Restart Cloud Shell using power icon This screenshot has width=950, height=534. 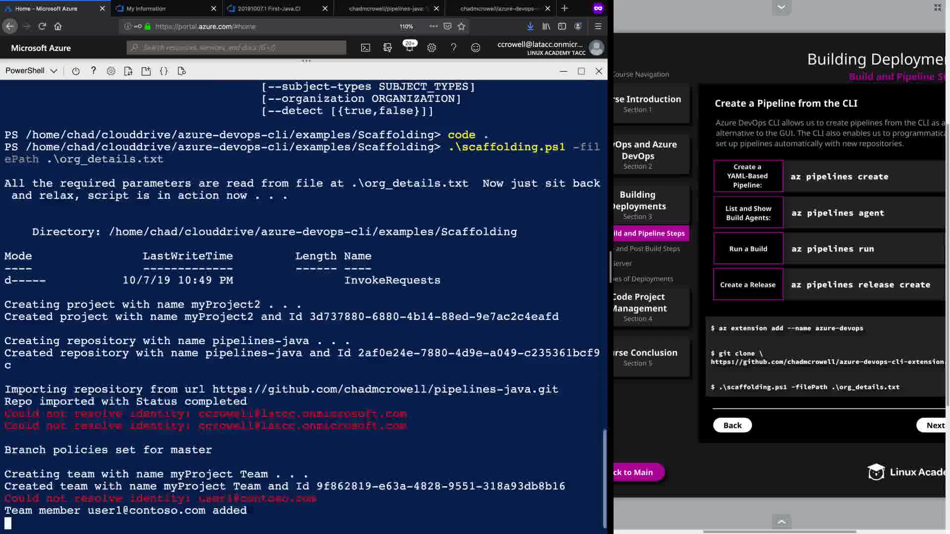coord(76,71)
